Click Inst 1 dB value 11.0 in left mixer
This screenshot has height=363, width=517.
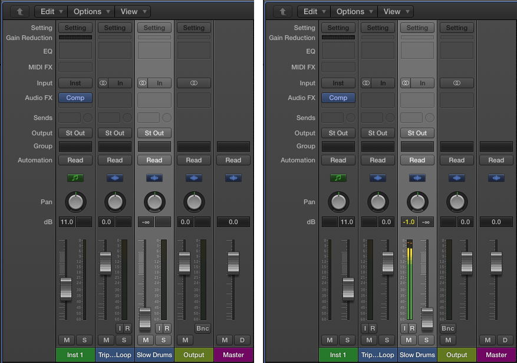click(67, 222)
